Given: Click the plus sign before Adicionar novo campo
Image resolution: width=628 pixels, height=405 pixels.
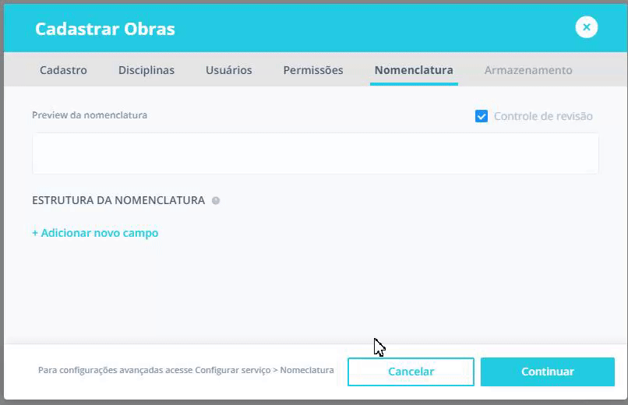Looking at the screenshot, I should [35, 233].
